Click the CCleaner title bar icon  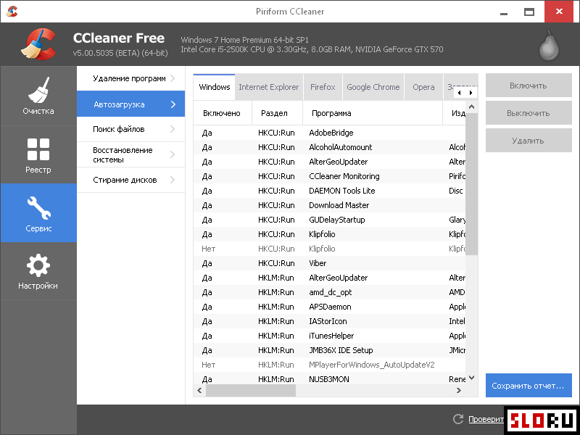pyautogui.click(x=12, y=12)
